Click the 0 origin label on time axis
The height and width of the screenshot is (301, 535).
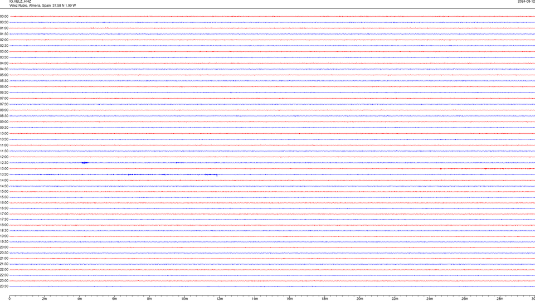(9, 299)
